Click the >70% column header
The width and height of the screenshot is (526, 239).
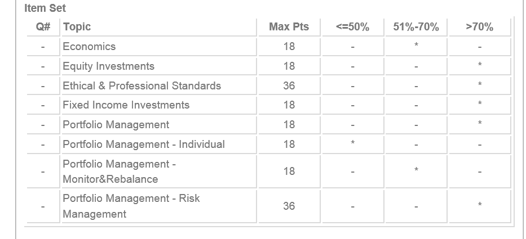(480, 27)
